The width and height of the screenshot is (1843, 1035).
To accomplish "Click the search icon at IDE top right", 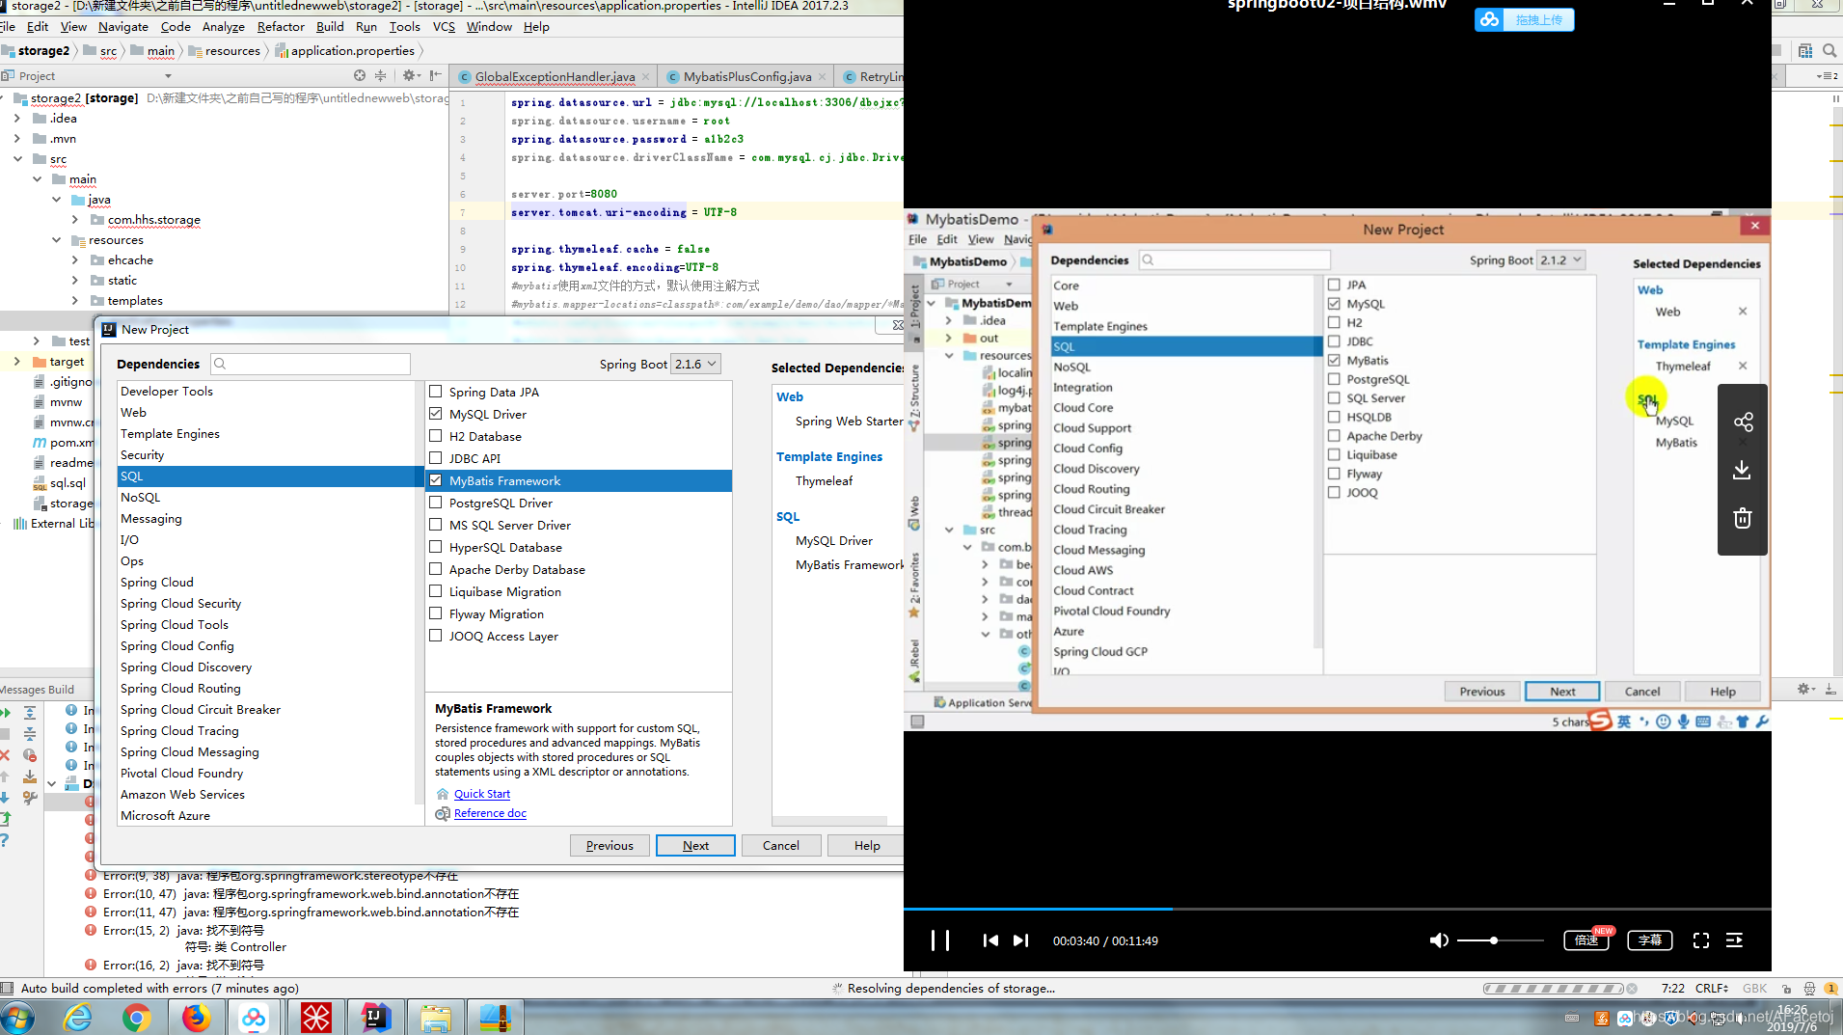I will (1829, 50).
